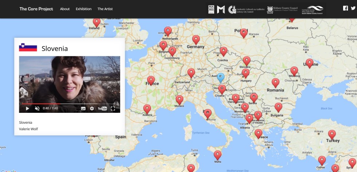The width and height of the screenshot is (357, 172).
Task: Enter fullscreen video mode
Action: coord(113,108)
